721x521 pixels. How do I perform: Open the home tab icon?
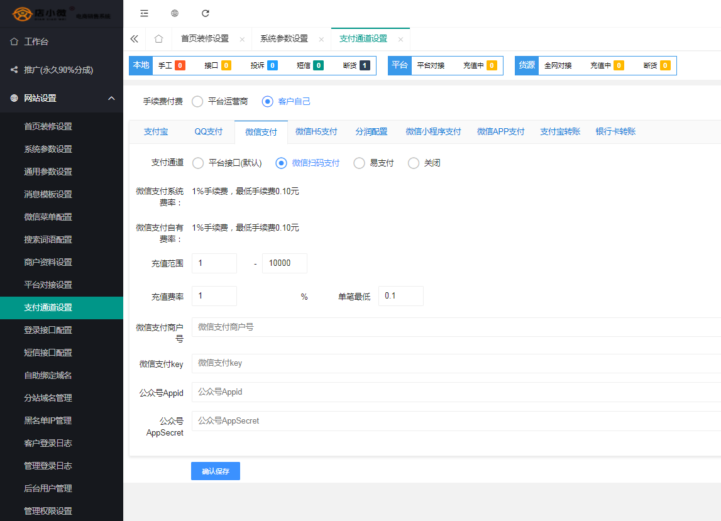[x=158, y=39]
